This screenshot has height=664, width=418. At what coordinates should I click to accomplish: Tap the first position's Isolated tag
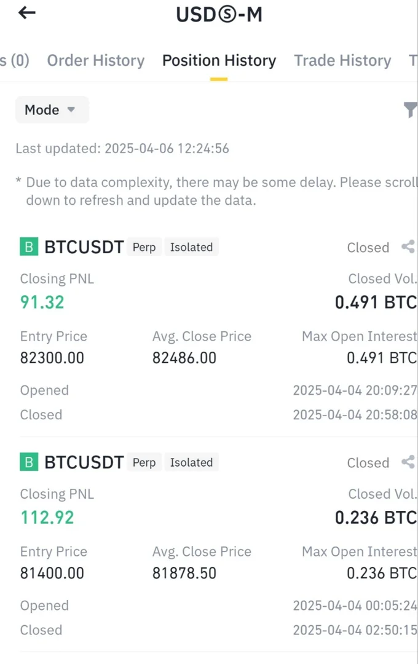coord(191,247)
